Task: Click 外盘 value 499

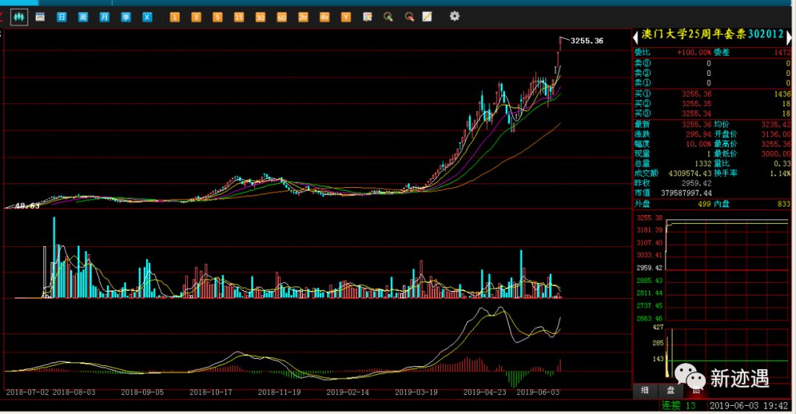Action: [704, 204]
